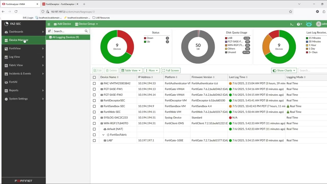This screenshot has height=184, width=327.
Task: Open Log View sidebar menu
Action: 24,57
